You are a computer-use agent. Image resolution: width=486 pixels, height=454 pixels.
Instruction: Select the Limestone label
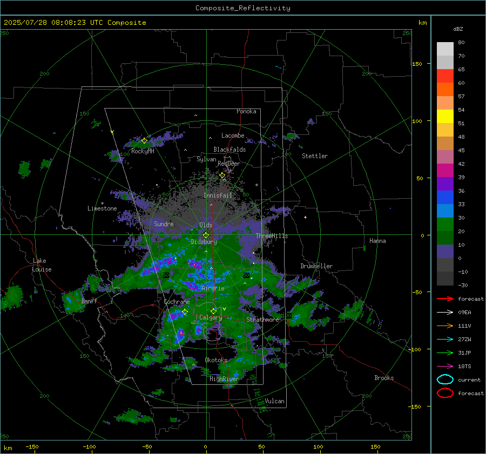click(x=102, y=208)
